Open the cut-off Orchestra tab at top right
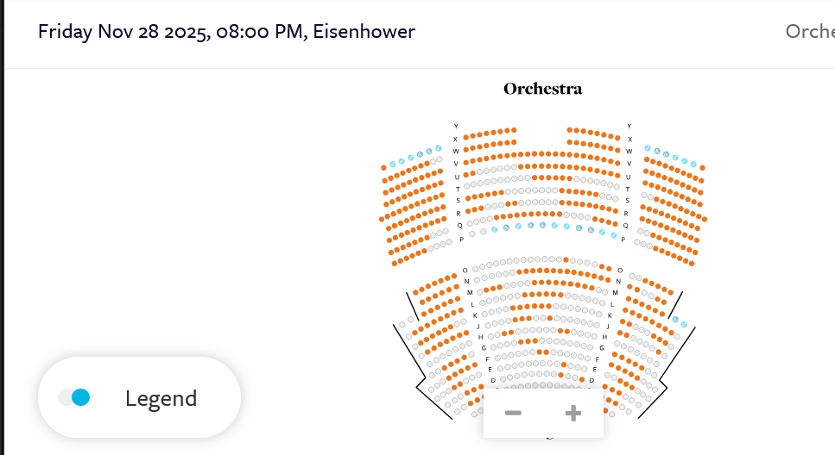 coord(809,32)
